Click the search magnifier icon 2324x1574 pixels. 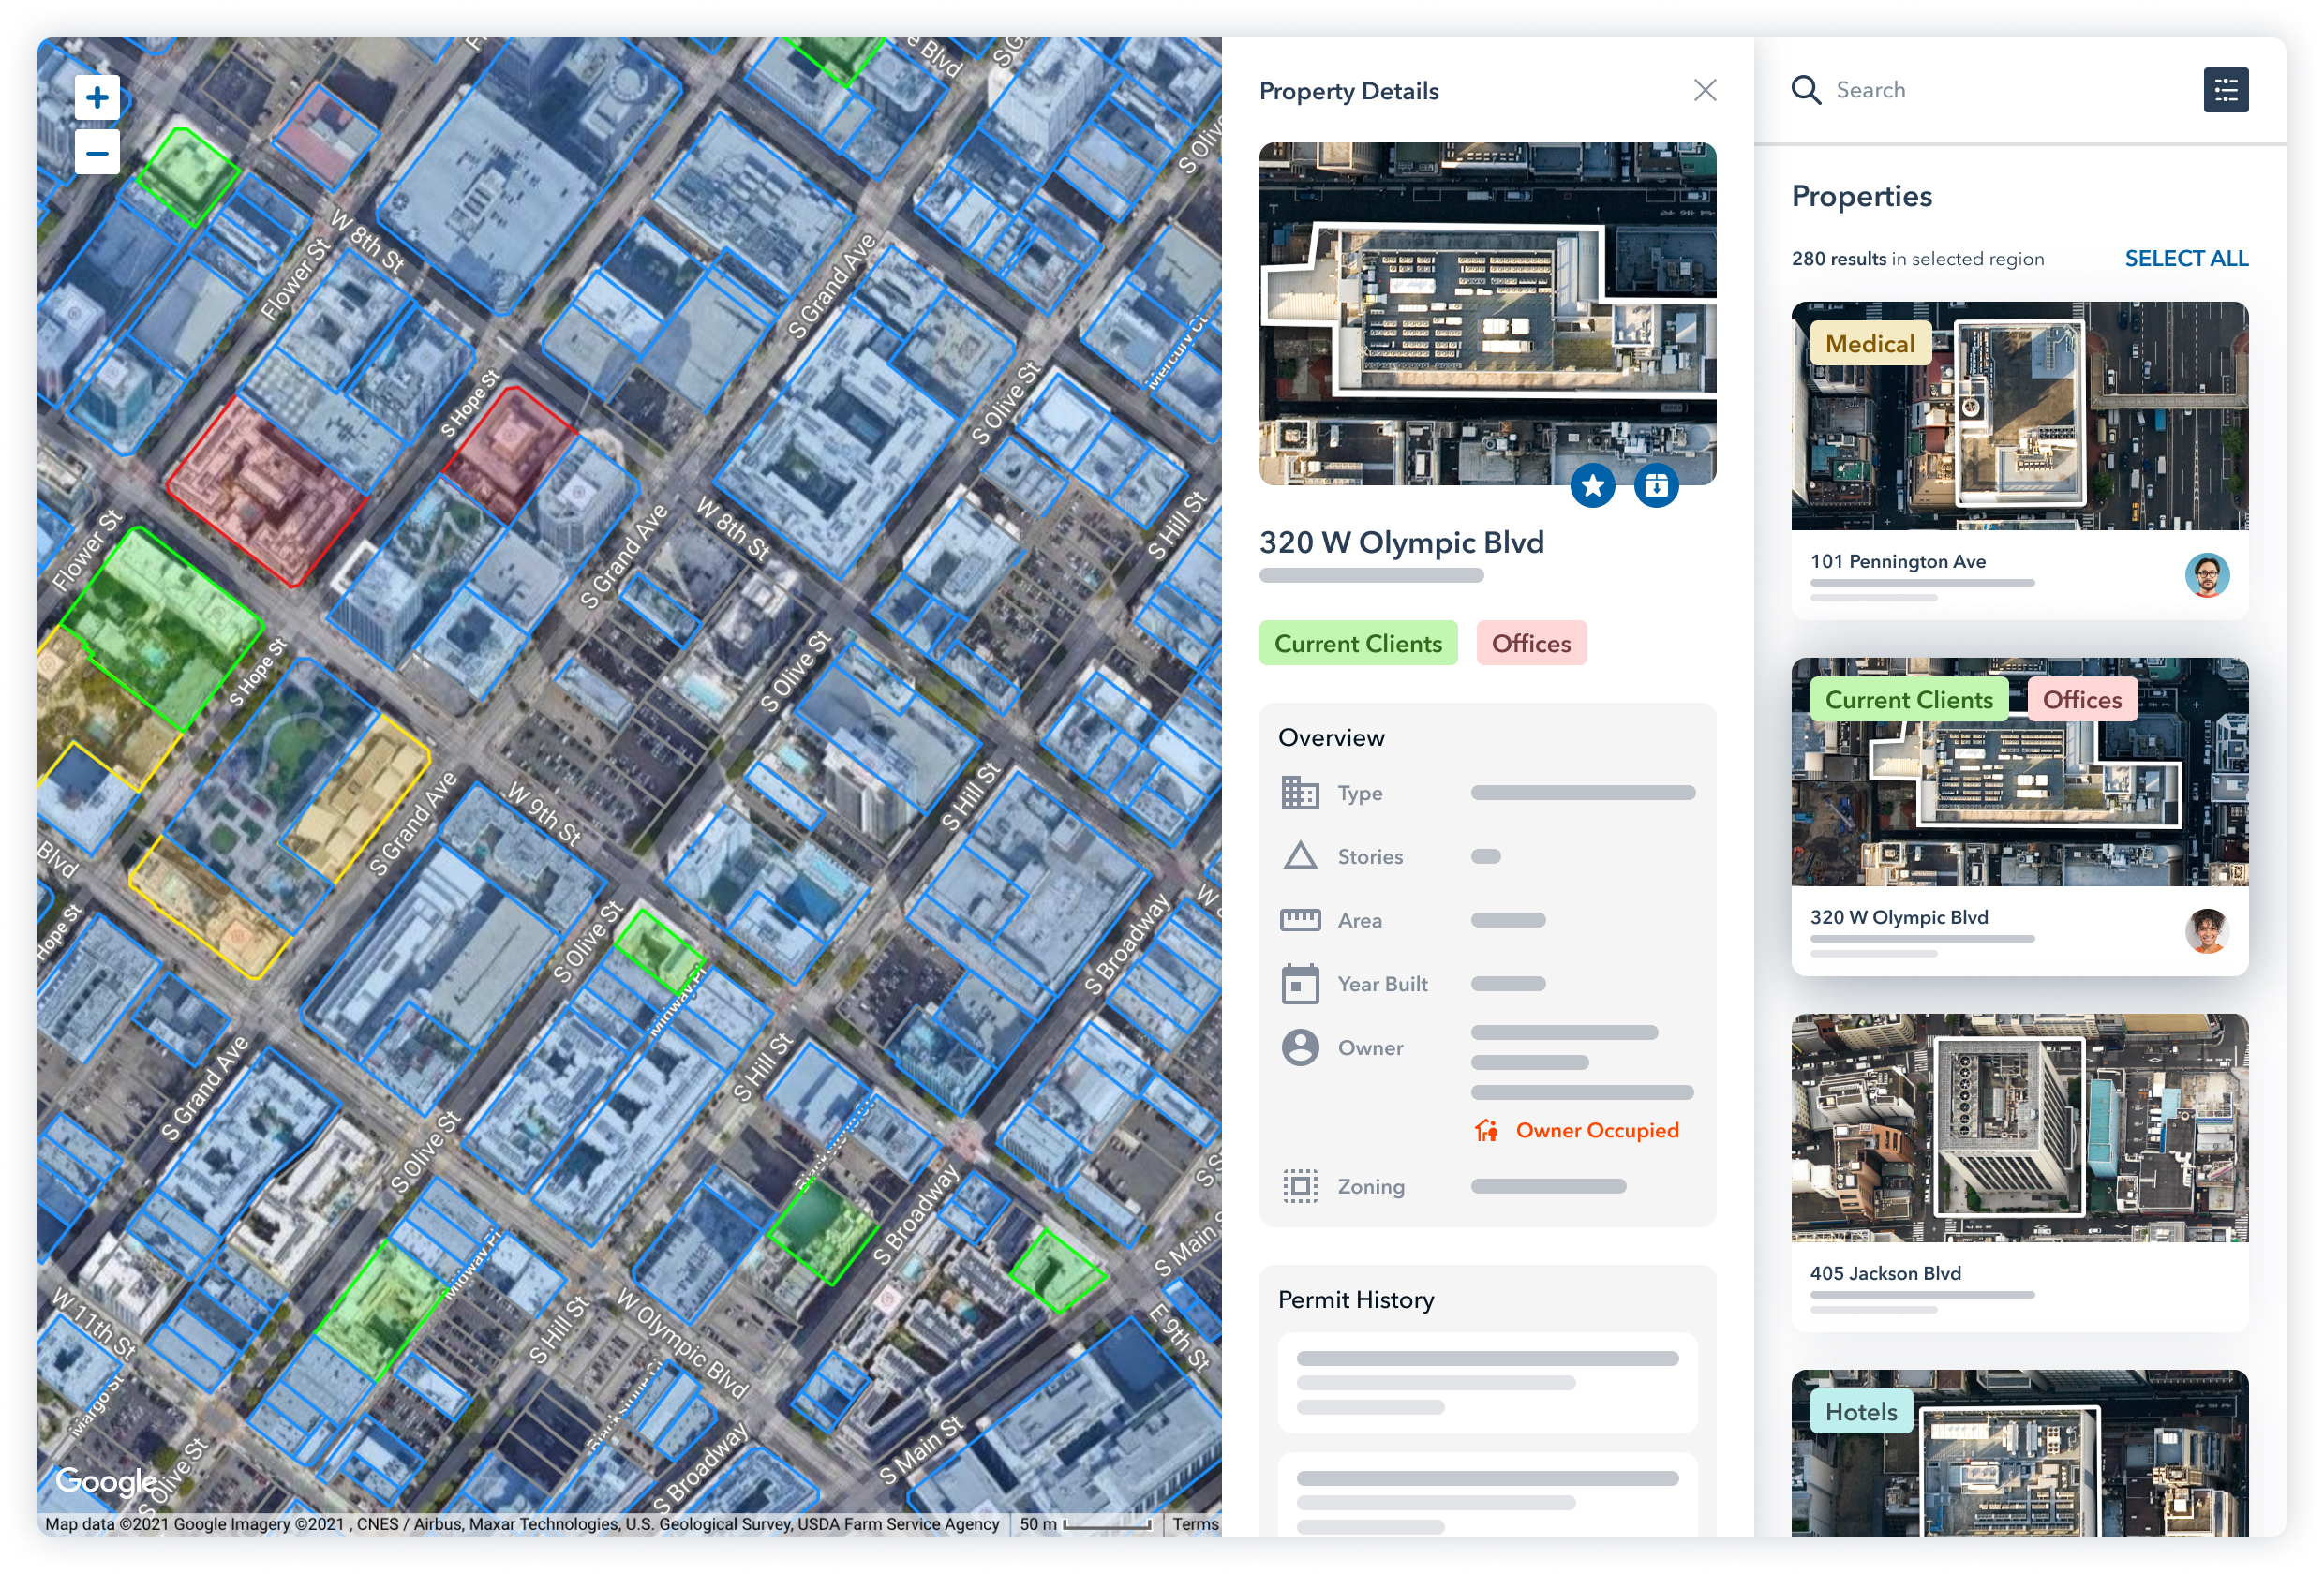coord(1807,89)
